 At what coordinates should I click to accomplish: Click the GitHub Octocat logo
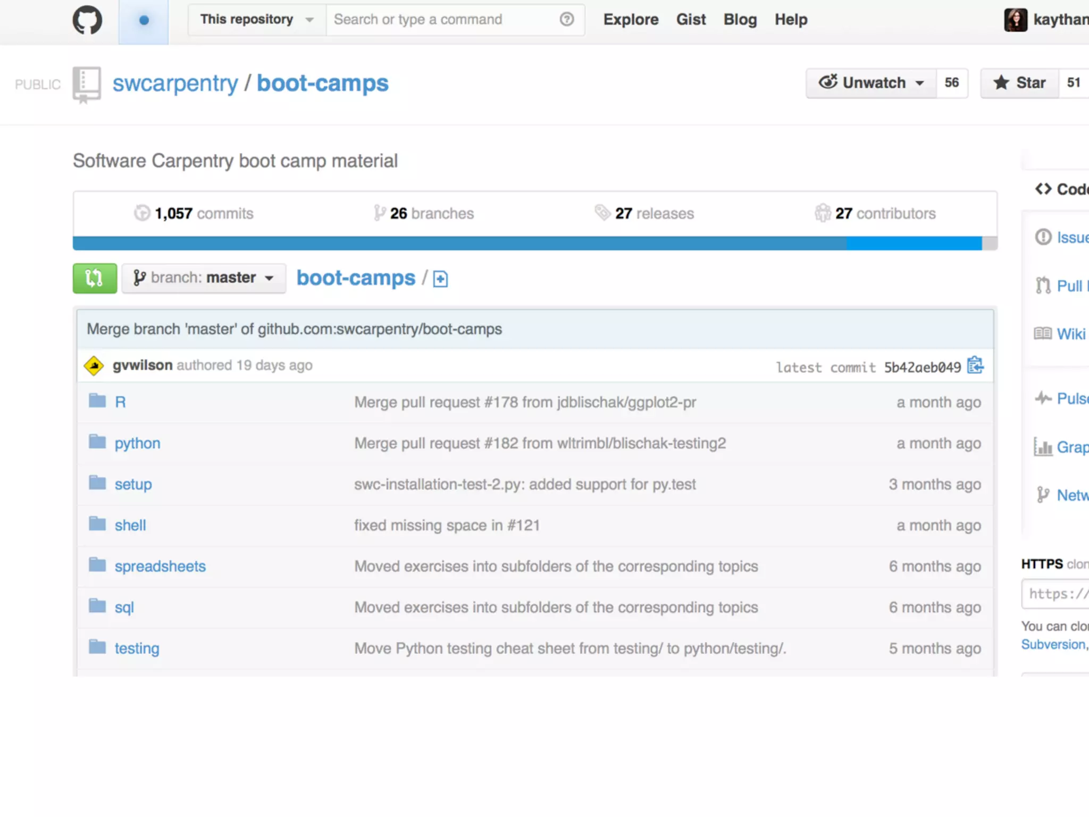pyautogui.click(x=87, y=20)
